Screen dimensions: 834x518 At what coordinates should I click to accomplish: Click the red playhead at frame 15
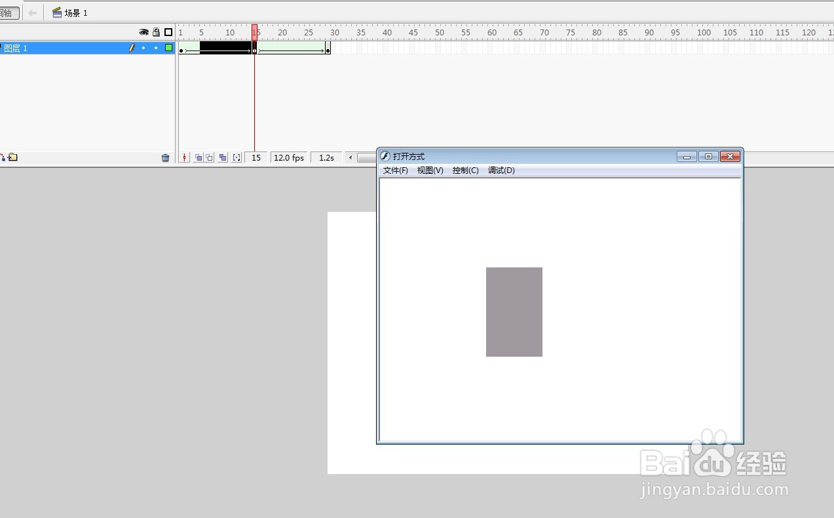click(254, 32)
